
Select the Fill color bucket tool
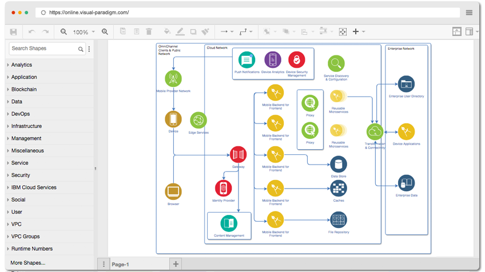[167, 31]
